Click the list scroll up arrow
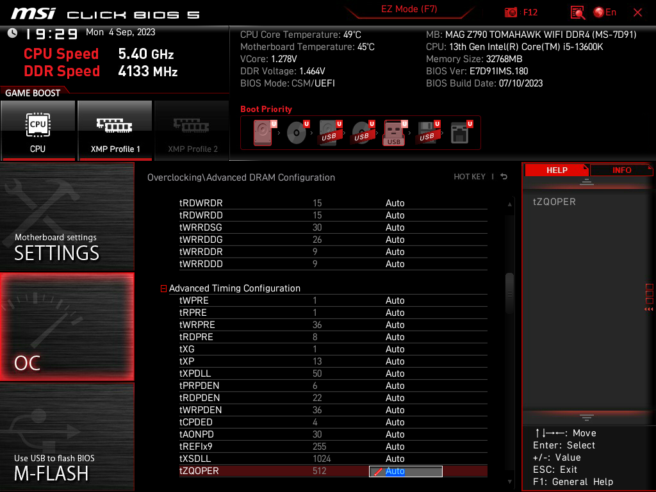 [x=509, y=204]
